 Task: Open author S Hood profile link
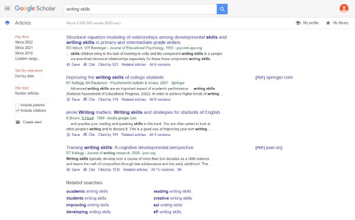87,118
